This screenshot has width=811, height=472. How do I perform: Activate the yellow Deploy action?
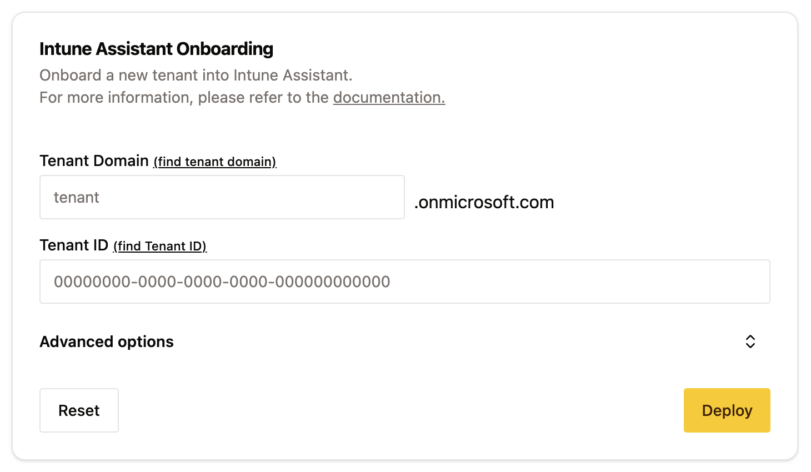click(727, 410)
